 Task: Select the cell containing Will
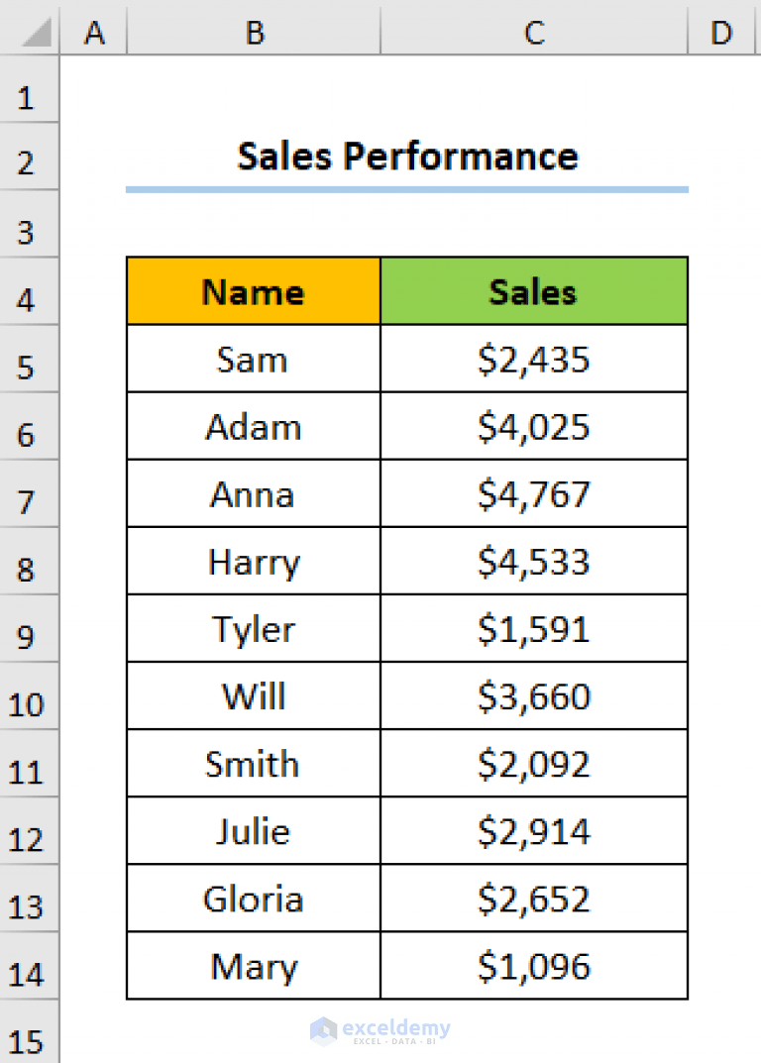[x=254, y=696]
